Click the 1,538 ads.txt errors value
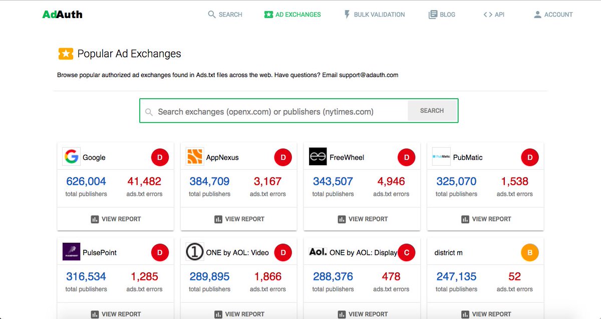 point(515,181)
